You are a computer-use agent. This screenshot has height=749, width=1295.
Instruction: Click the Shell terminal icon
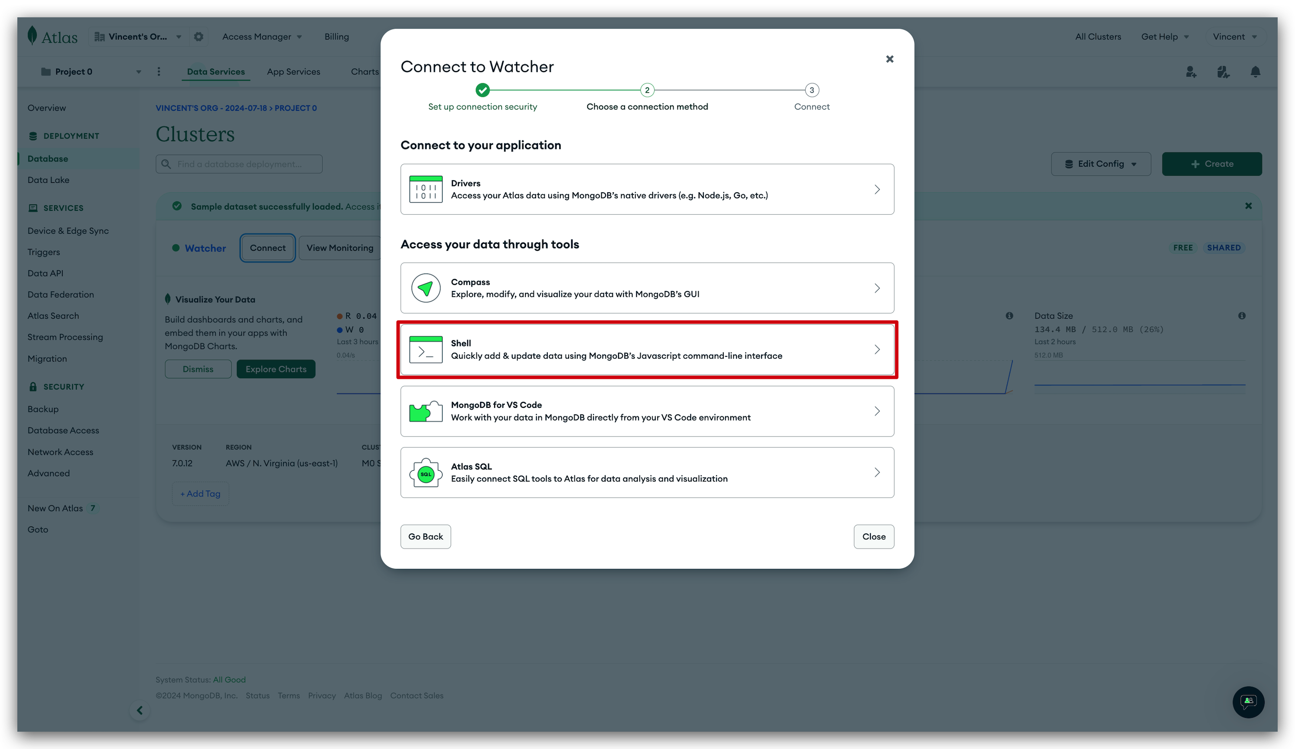[426, 349]
